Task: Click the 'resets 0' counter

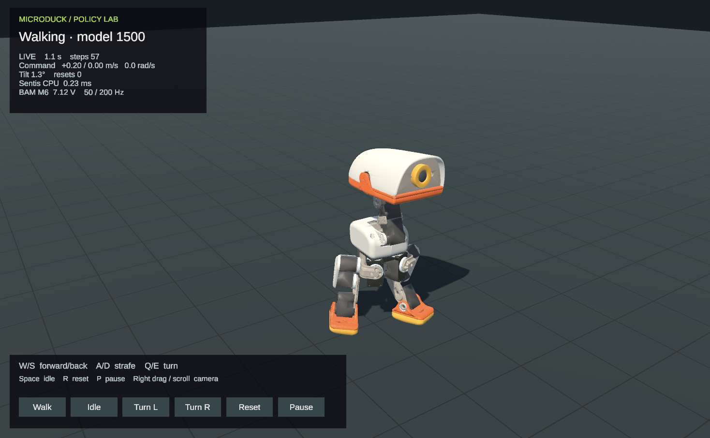Action: coord(68,74)
